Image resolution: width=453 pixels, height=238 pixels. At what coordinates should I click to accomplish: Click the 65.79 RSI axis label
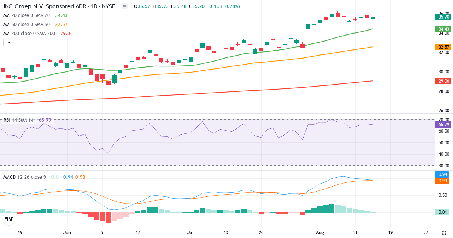tap(444, 124)
